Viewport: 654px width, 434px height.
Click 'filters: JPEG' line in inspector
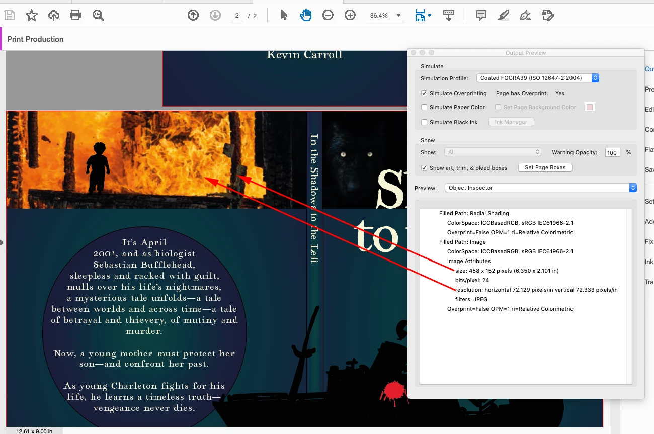pos(471,299)
